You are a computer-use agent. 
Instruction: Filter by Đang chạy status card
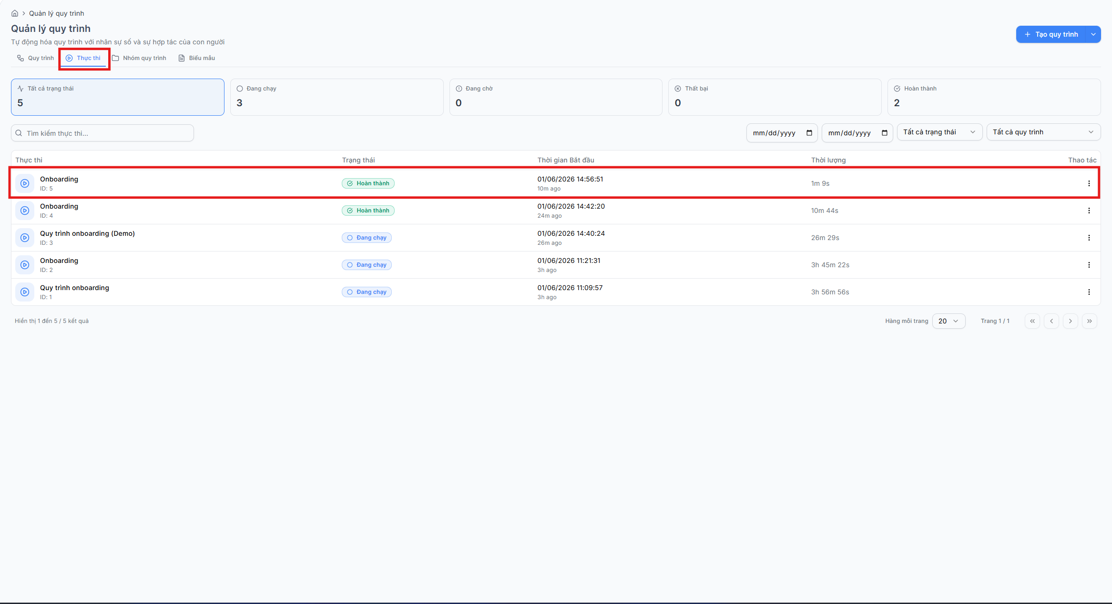tap(337, 97)
